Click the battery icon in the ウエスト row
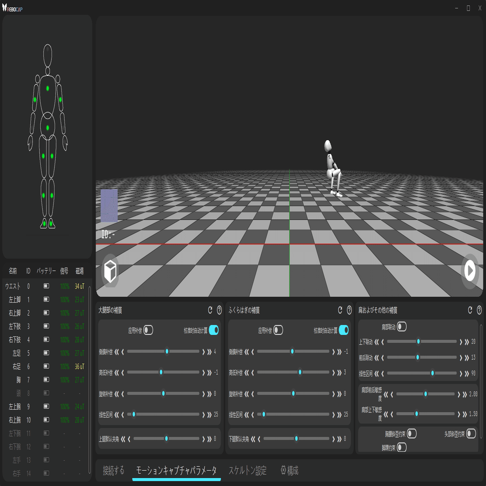This screenshot has height=486, width=486. point(46,286)
